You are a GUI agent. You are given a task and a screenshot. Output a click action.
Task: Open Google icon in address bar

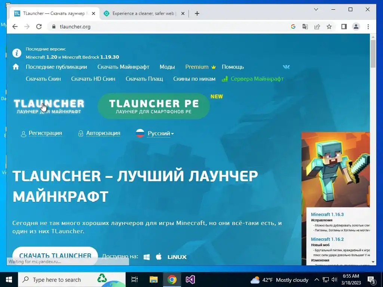[293, 27]
